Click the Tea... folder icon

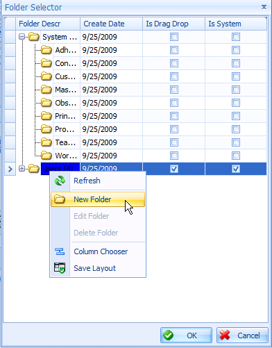[x=46, y=142]
